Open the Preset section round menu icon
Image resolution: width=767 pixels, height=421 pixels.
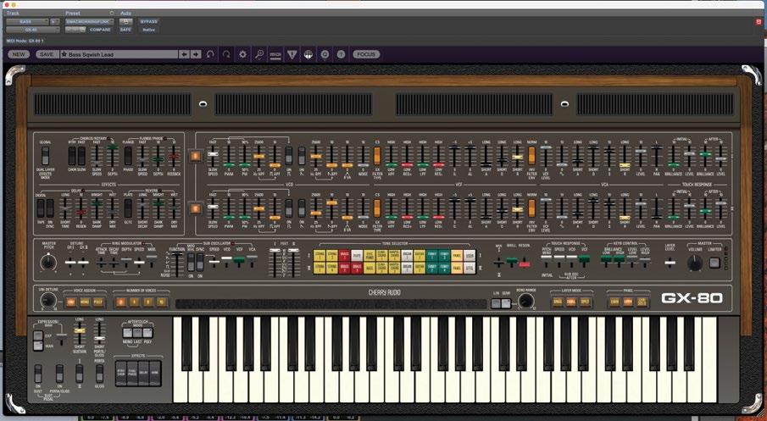(x=112, y=14)
